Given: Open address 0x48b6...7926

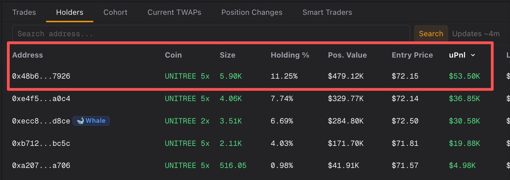Looking at the screenshot, I should pyautogui.click(x=41, y=76).
